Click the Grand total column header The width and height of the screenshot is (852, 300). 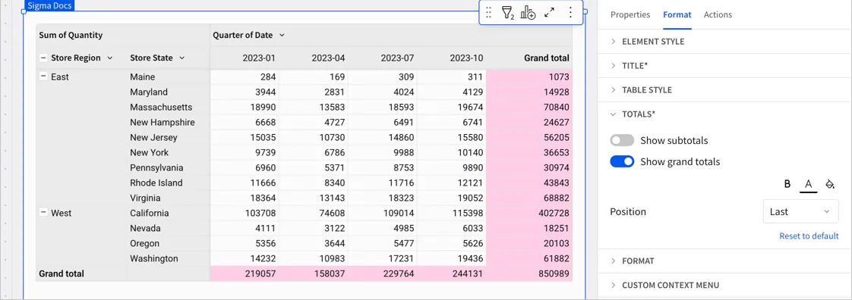(x=530, y=58)
